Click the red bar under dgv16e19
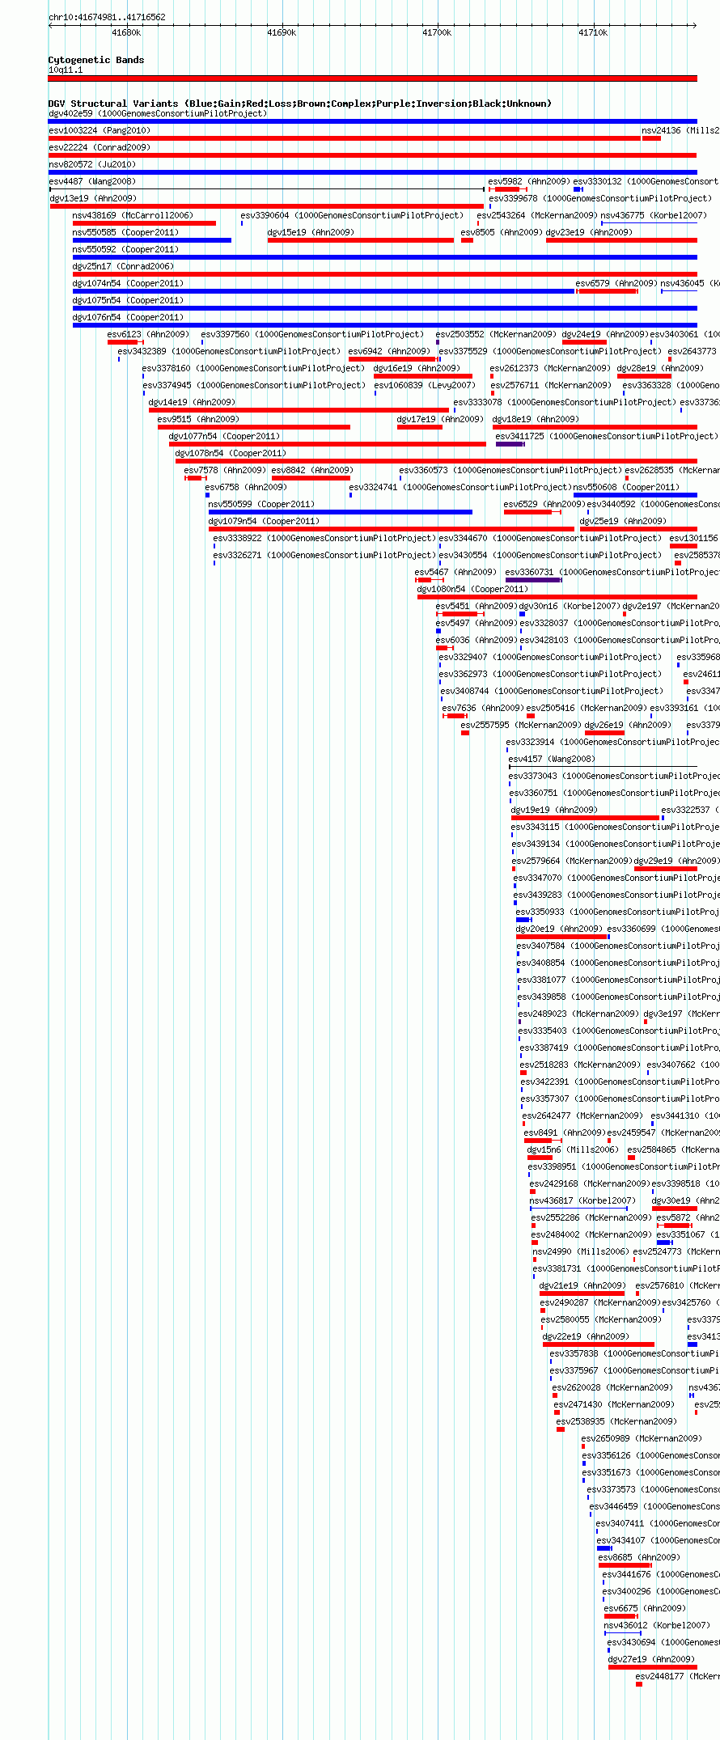Screen dimensions: 720x1740 tap(423, 376)
